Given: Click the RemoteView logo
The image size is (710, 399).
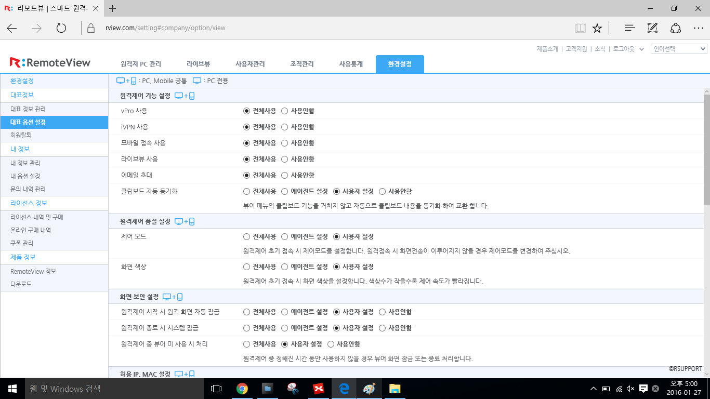Looking at the screenshot, I should coord(50,63).
